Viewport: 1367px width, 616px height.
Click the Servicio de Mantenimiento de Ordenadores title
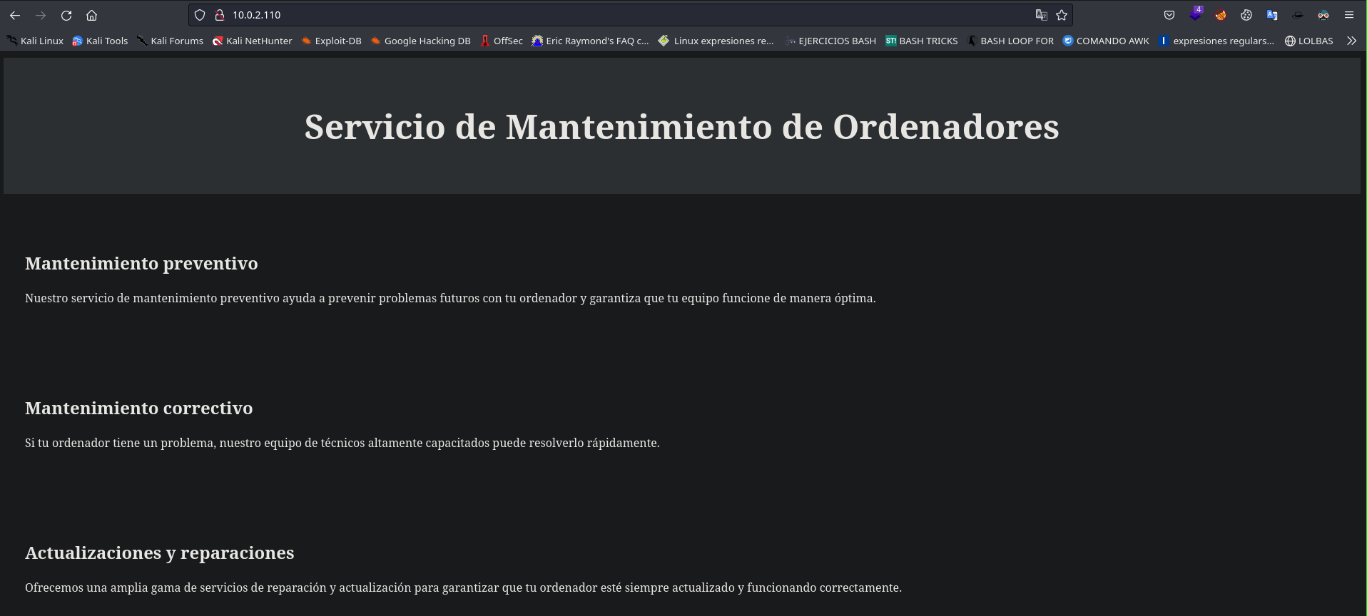click(x=682, y=127)
